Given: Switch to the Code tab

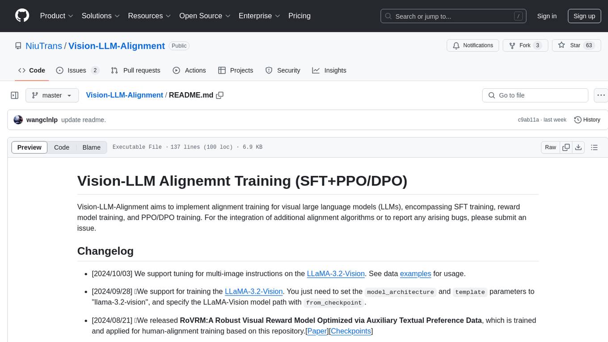Looking at the screenshot, I should click(32, 70).
